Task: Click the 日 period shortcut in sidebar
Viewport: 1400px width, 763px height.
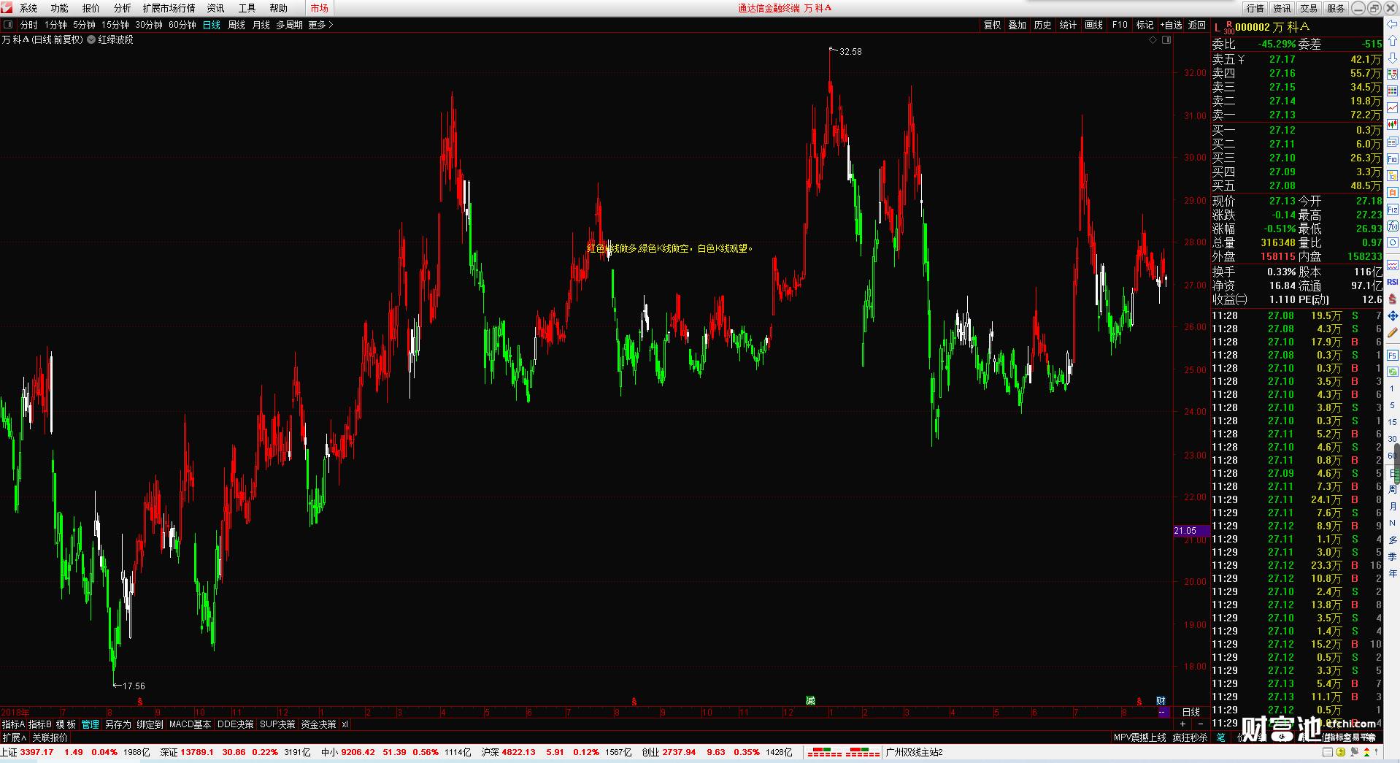Action: [x=1393, y=473]
